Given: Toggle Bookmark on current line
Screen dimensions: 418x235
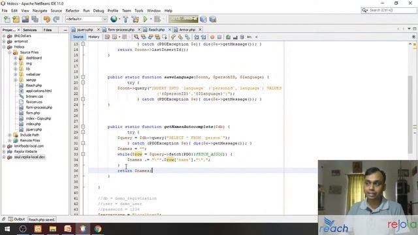Looking at the screenshot, I should pos(187,37).
